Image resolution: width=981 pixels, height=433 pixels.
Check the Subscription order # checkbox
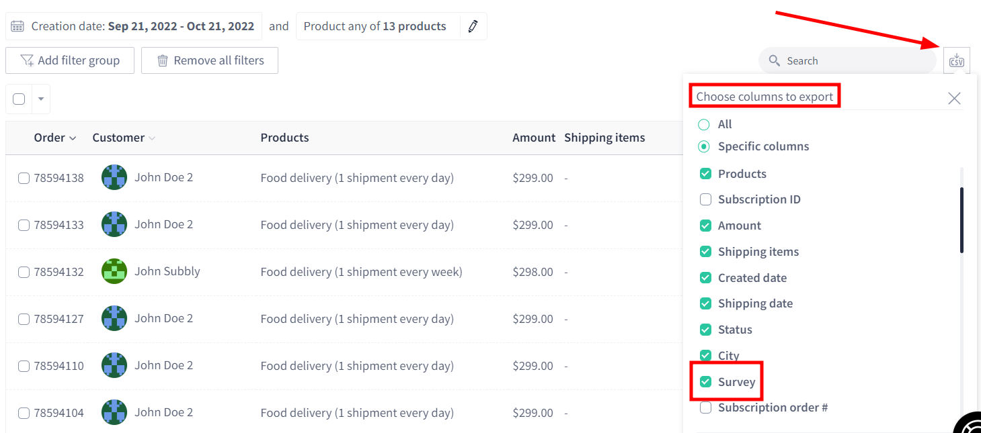(x=705, y=407)
